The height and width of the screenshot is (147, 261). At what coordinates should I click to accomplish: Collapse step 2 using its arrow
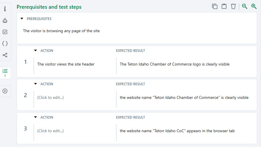coord(35,84)
